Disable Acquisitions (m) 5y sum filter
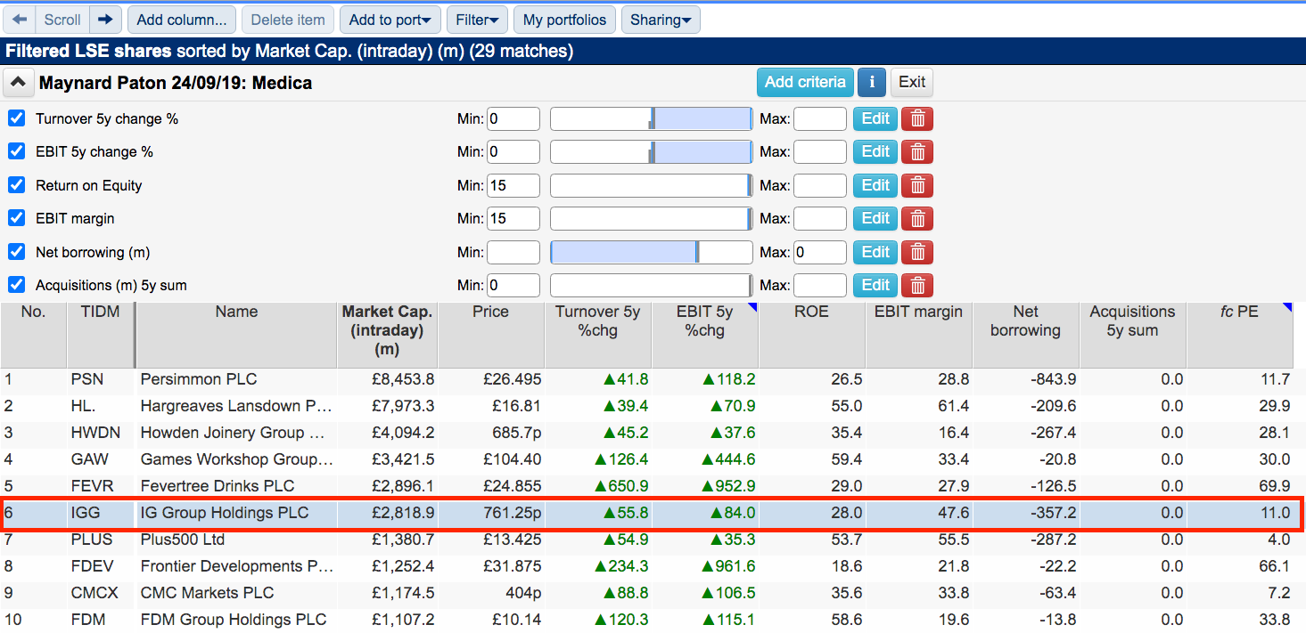The height and width of the screenshot is (633, 1306). (16, 285)
